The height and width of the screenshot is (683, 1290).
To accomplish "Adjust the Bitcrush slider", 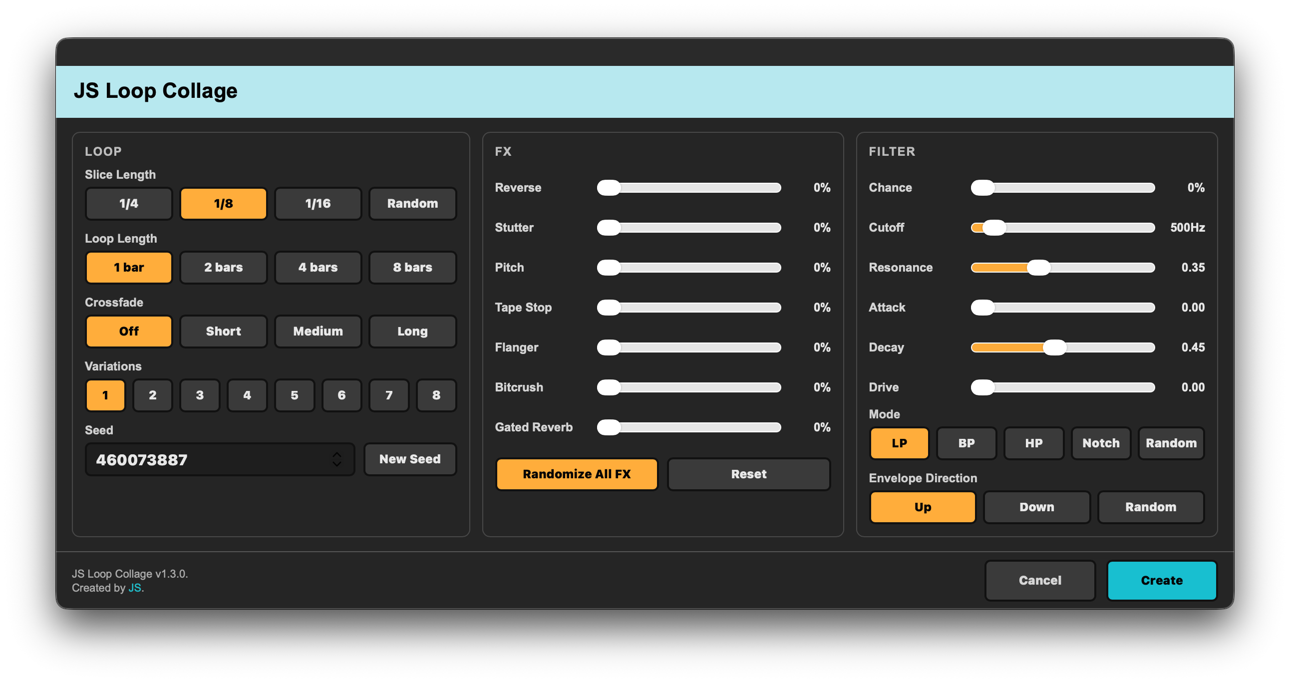I will point(689,387).
